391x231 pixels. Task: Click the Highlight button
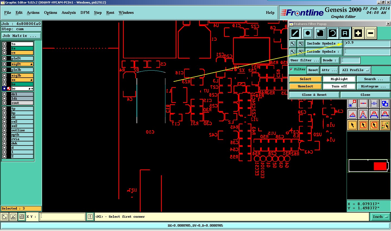(x=339, y=79)
